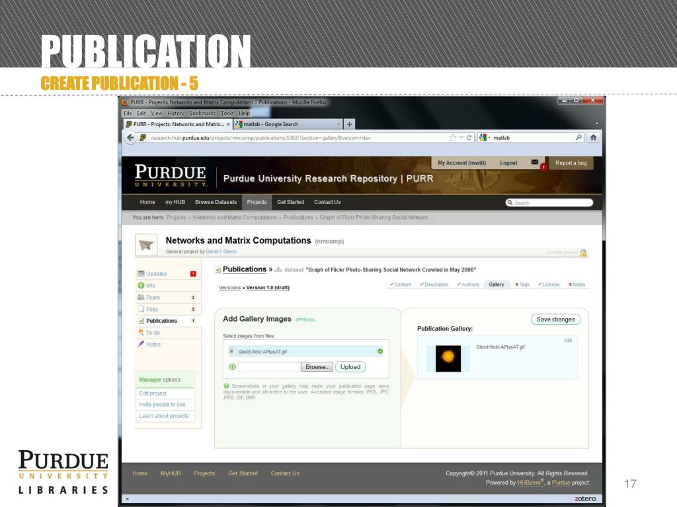Open Contact Us navigation item
Screen dimensions: 677x507
pos(327,202)
